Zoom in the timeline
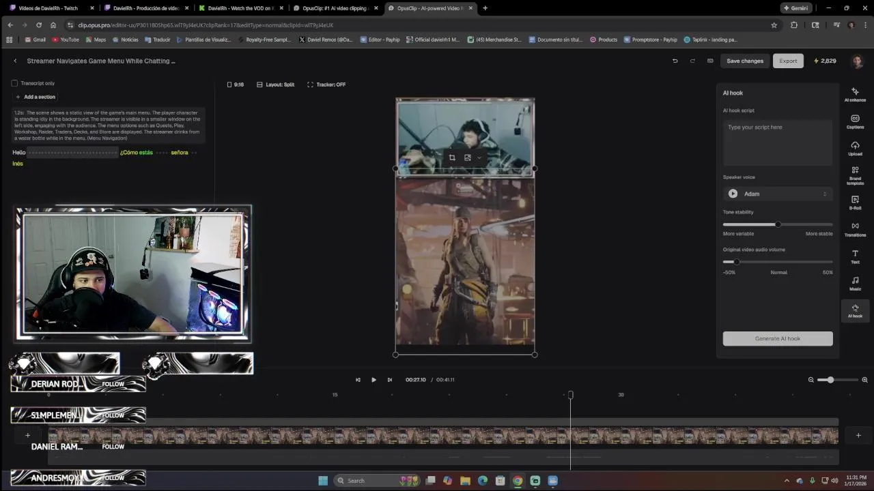The image size is (874, 491). (x=864, y=380)
